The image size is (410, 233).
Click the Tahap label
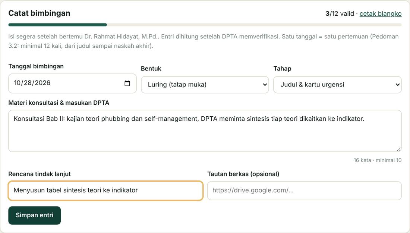click(283, 69)
